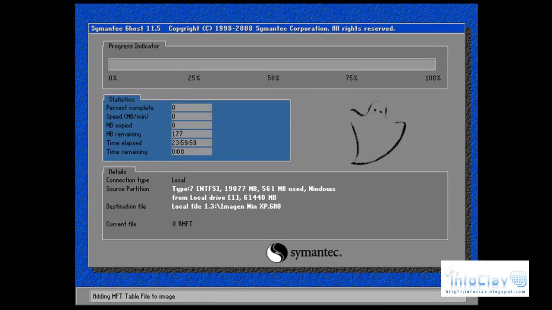Image resolution: width=552 pixels, height=310 pixels.
Task: Click the MB remaining 177 value
Action: pos(191,134)
